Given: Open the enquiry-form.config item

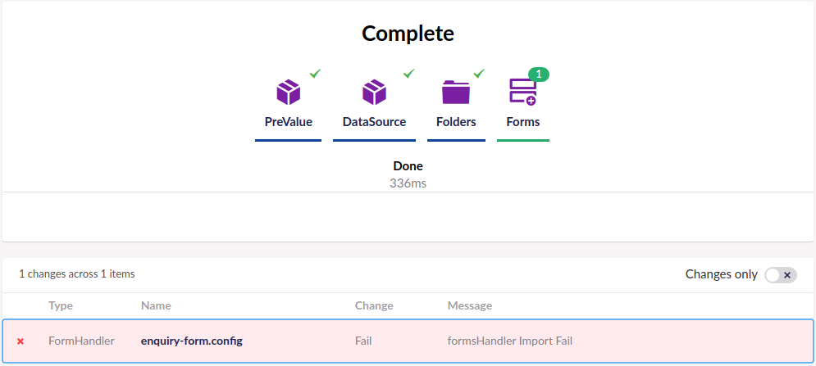Looking at the screenshot, I should 192,341.
